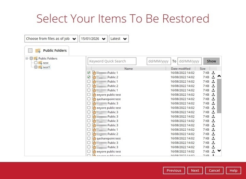Screen dimensions: 246x179
Task: Click the download icon of the checked Public 1 item
Action: pos(213,72)
